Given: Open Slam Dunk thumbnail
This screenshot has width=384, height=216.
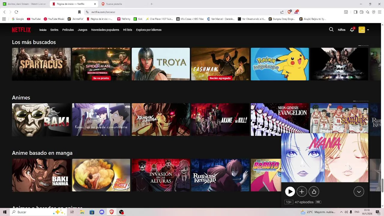Looking at the screenshot, I should click(339, 118).
